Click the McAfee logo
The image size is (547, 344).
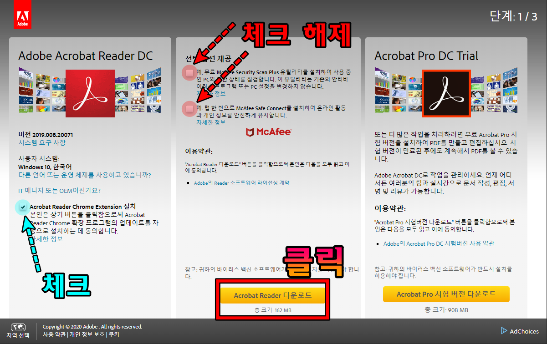click(x=268, y=132)
